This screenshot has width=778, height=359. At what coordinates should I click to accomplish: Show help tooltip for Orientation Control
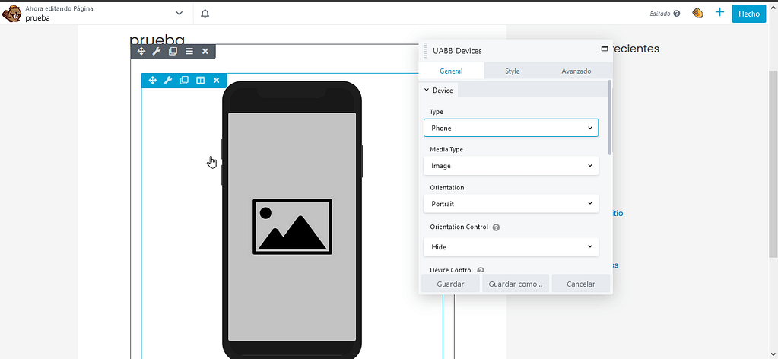click(496, 227)
